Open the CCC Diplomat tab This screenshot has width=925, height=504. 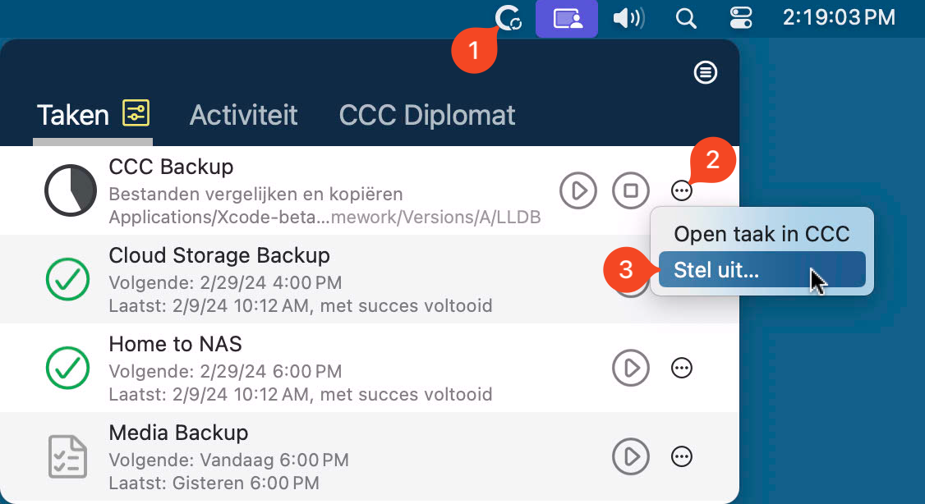point(427,115)
